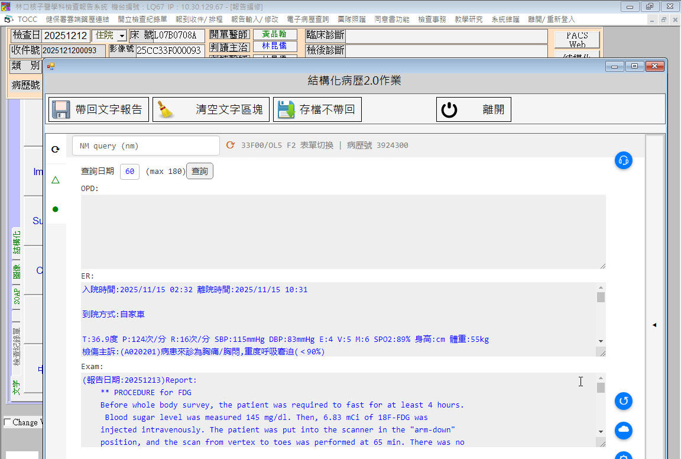Open the 電子病歷查詢 menu
The height and width of the screenshot is (459, 681).
point(307,20)
